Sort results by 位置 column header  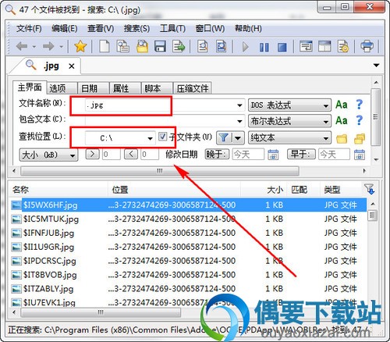tap(175, 190)
